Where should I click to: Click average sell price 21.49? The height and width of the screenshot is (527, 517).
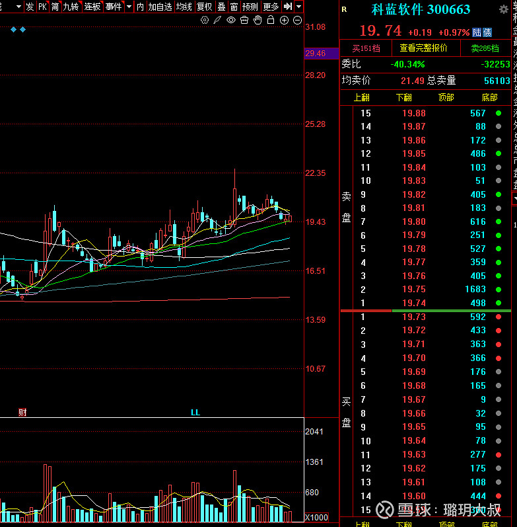coord(413,81)
